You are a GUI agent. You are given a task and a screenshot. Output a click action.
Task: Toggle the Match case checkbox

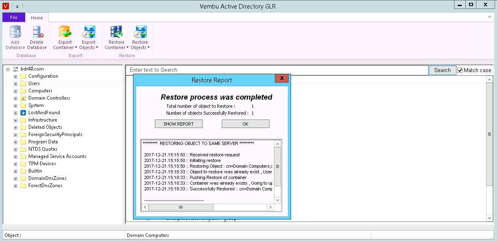click(460, 70)
